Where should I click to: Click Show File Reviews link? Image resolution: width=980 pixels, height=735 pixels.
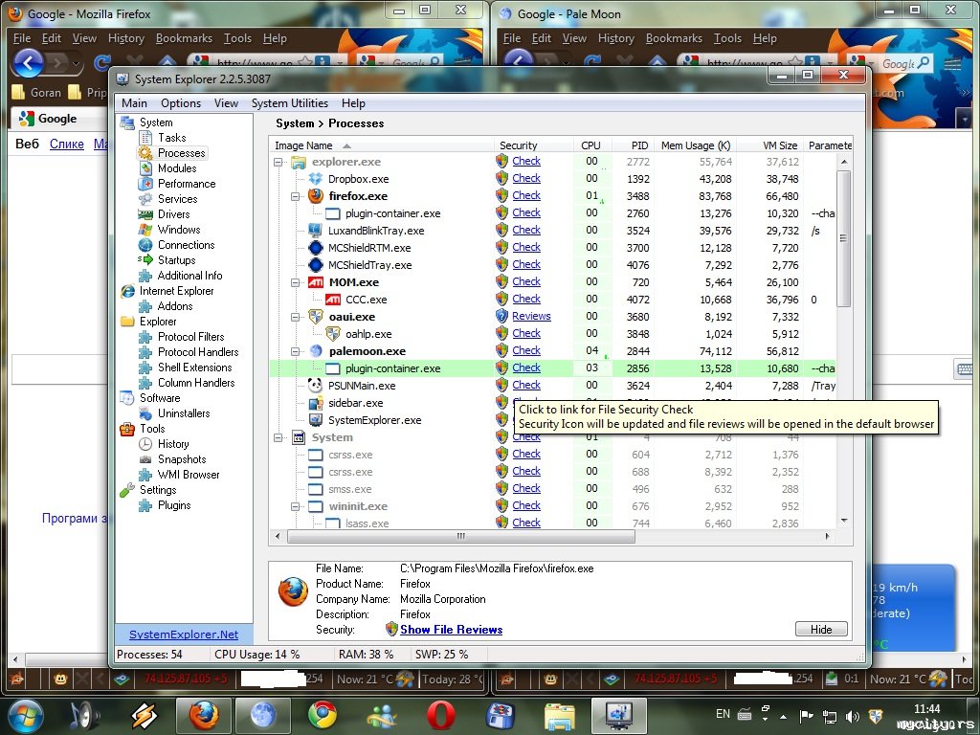pos(452,630)
